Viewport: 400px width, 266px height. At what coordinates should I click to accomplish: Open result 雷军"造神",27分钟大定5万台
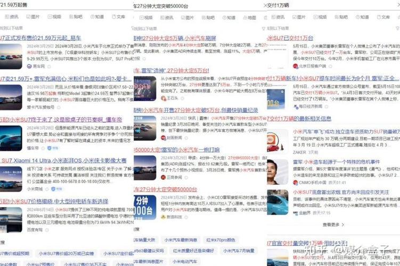point(172,70)
